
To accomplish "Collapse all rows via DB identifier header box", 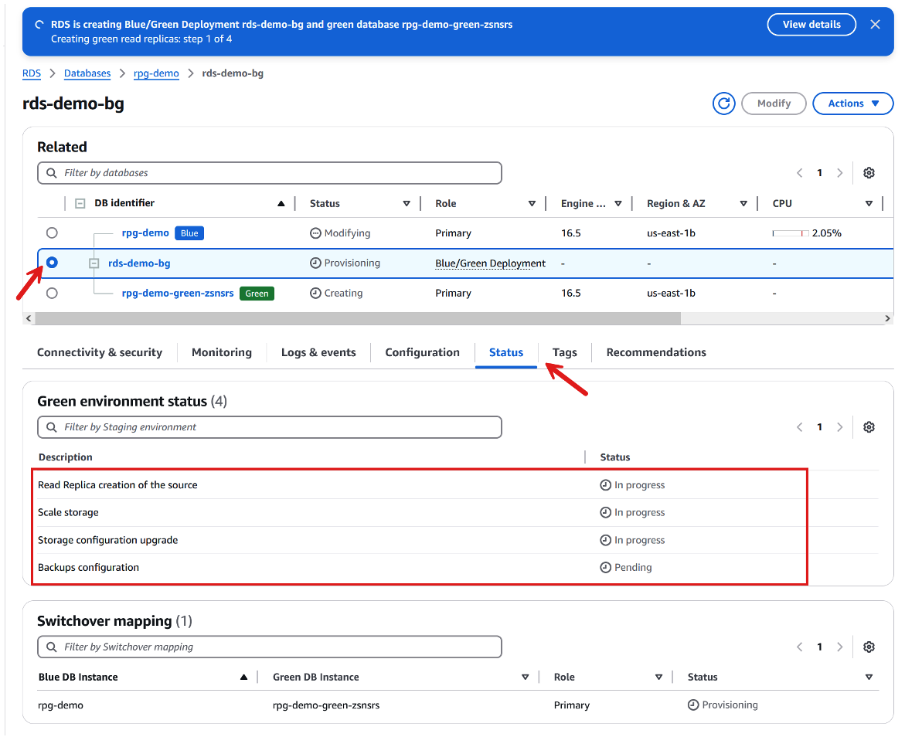I will tap(80, 204).
